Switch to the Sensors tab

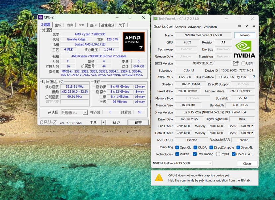[180, 27]
